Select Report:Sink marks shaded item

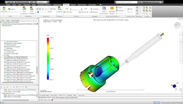(14, 43)
